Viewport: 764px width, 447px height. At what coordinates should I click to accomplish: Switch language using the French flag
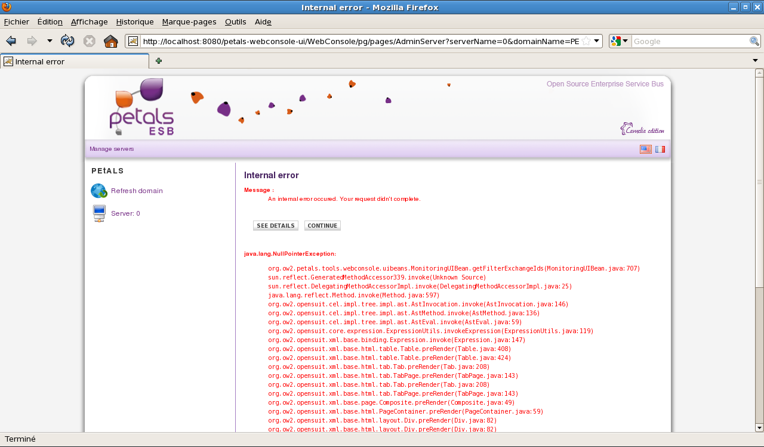tap(660, 149)
